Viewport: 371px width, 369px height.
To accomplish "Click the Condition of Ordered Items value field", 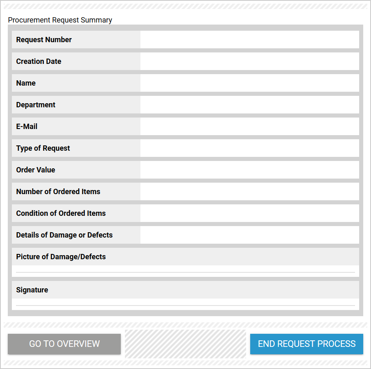I will click(249, 213).
